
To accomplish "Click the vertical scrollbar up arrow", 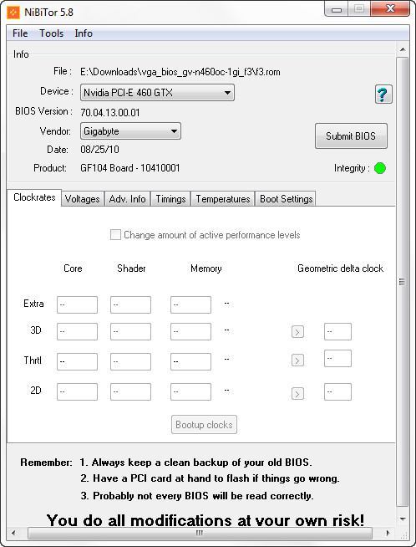I will (403, 49).
